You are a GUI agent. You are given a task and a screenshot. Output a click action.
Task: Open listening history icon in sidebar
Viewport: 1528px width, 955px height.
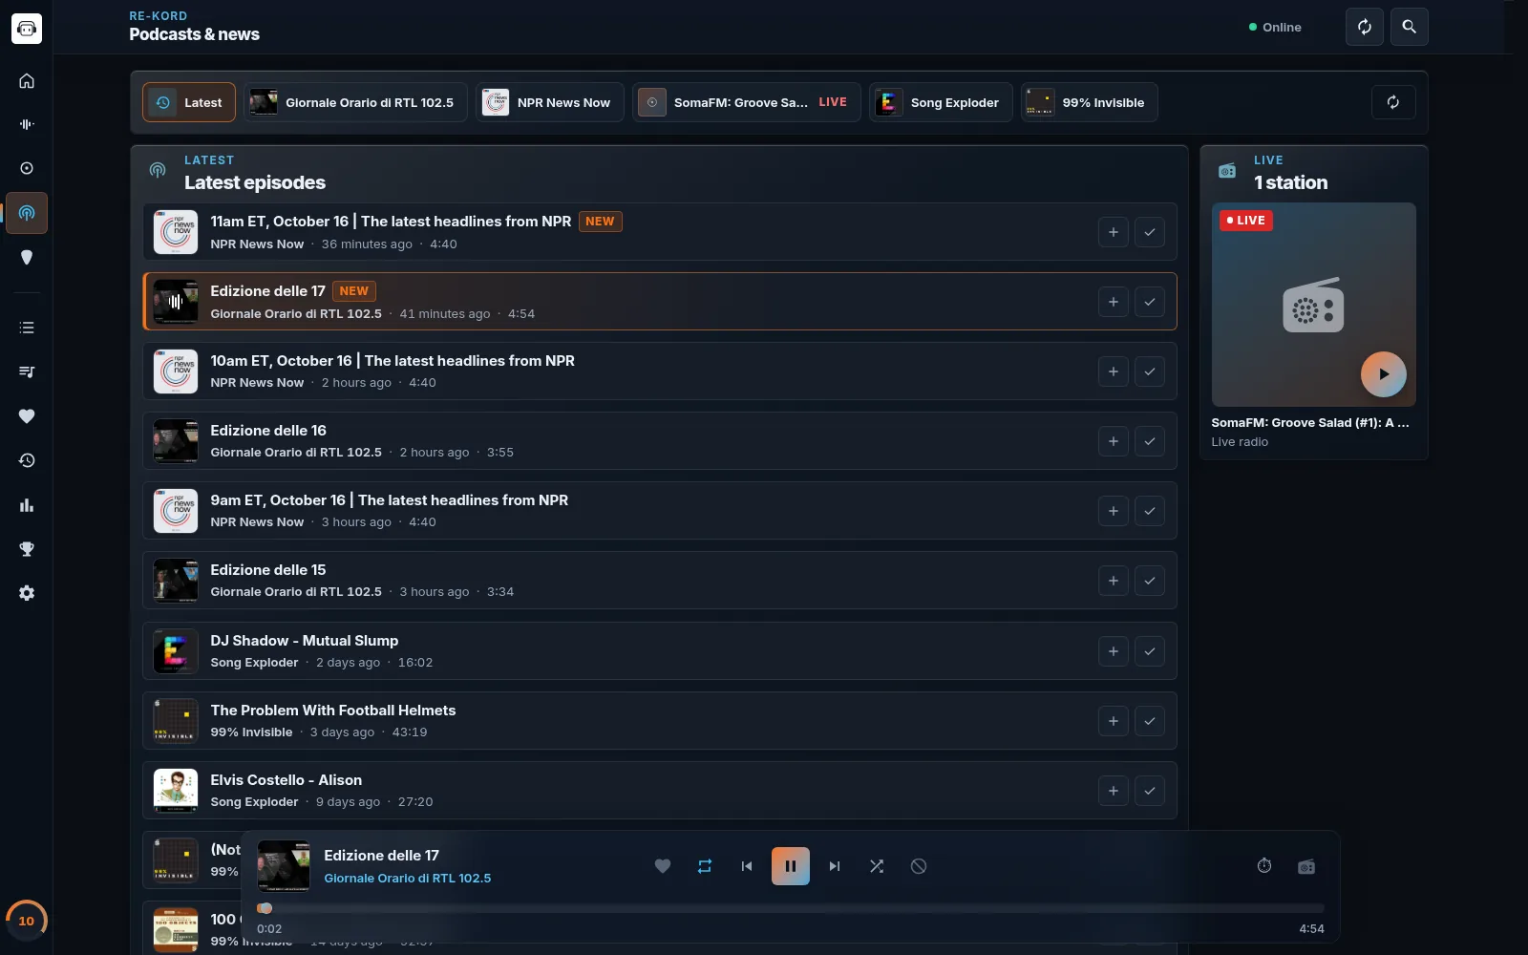[x=27, y=460]
